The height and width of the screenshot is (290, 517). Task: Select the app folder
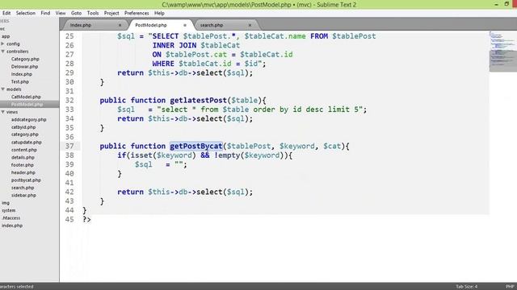click(6, 36)
